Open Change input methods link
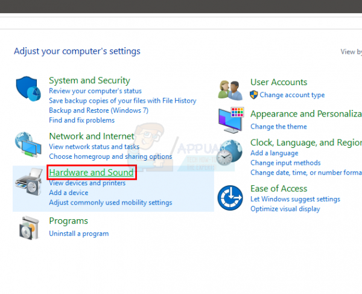Image resolution: width=362 pixels, height=294 pixels. click(285, 163)
